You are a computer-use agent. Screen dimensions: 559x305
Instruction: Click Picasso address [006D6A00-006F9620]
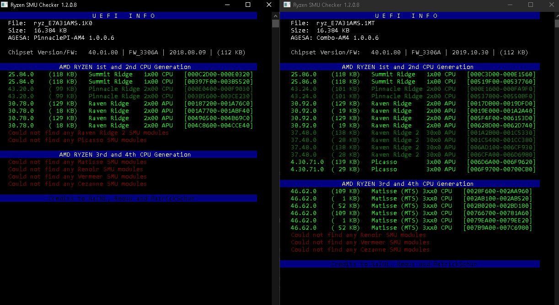tap(501, 162)
